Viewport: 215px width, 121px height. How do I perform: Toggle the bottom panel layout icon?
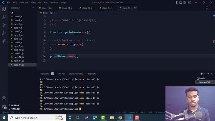(x=181, y=2)
